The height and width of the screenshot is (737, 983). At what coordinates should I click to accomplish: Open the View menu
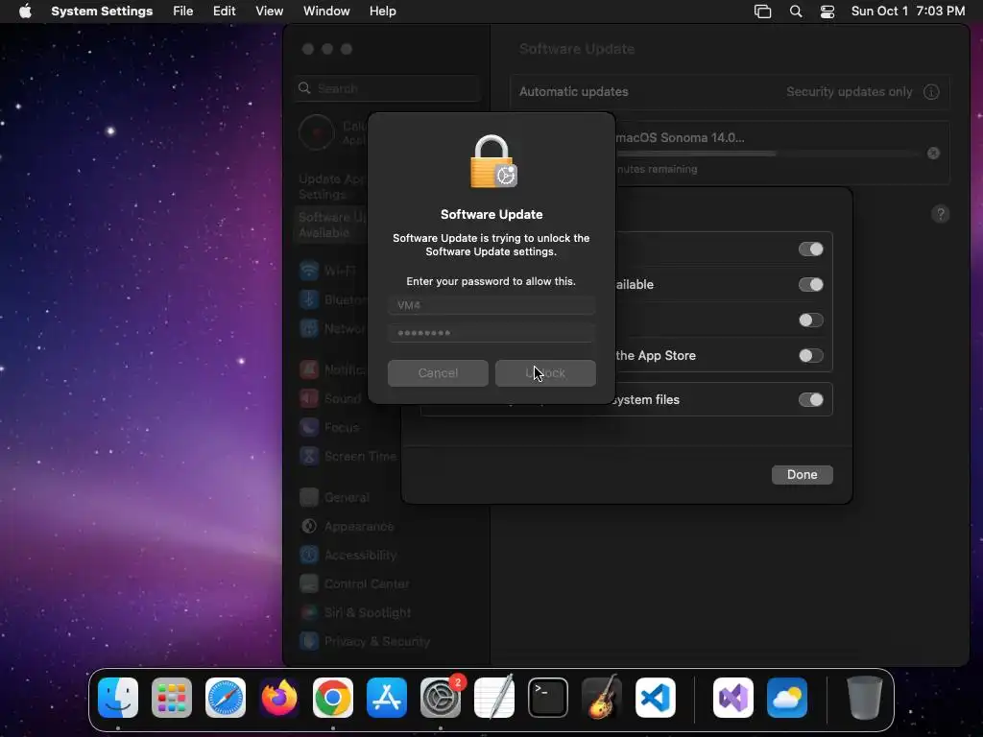(269, 12)
